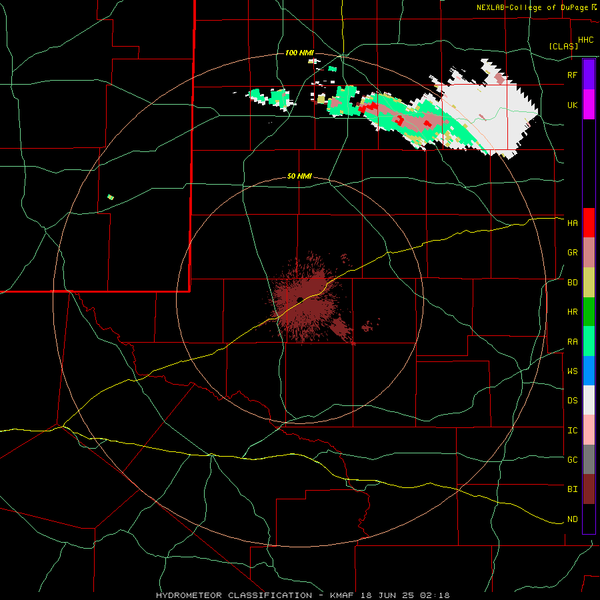The height and width of the screenshot is (600, 600).
Task: Click the NEXLAB-College of DuPage credit text
Action: pyautogui.click(x=533, y=7)
